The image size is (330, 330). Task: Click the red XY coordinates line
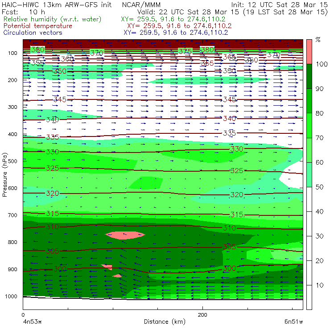pyautogui.click(x=179, y=26)
